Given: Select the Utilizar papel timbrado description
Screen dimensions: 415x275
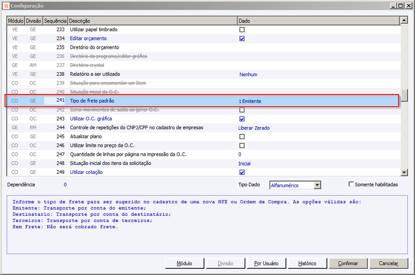Looking at the screenshot, I should point(93,30).
